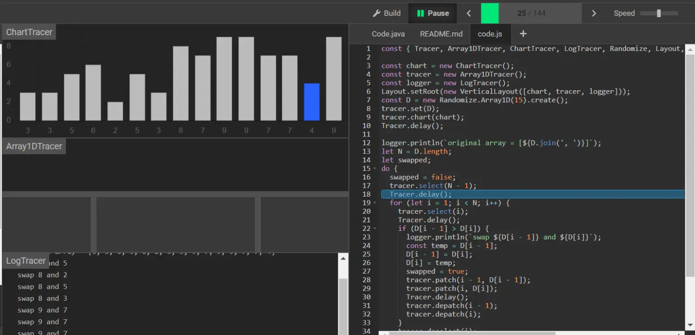The image size is (695, 335).
Task: Collapse the for loop at line 19
Action: 375,203
